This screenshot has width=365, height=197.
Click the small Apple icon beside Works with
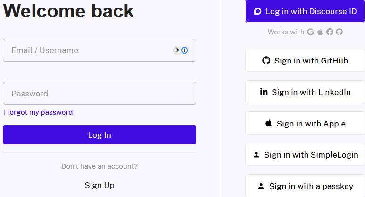[x=320, y=32]
